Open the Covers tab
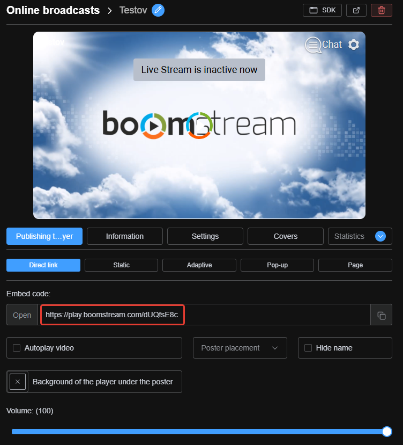The width and height of the screenshot is (403, 445). tap(286, 236)
